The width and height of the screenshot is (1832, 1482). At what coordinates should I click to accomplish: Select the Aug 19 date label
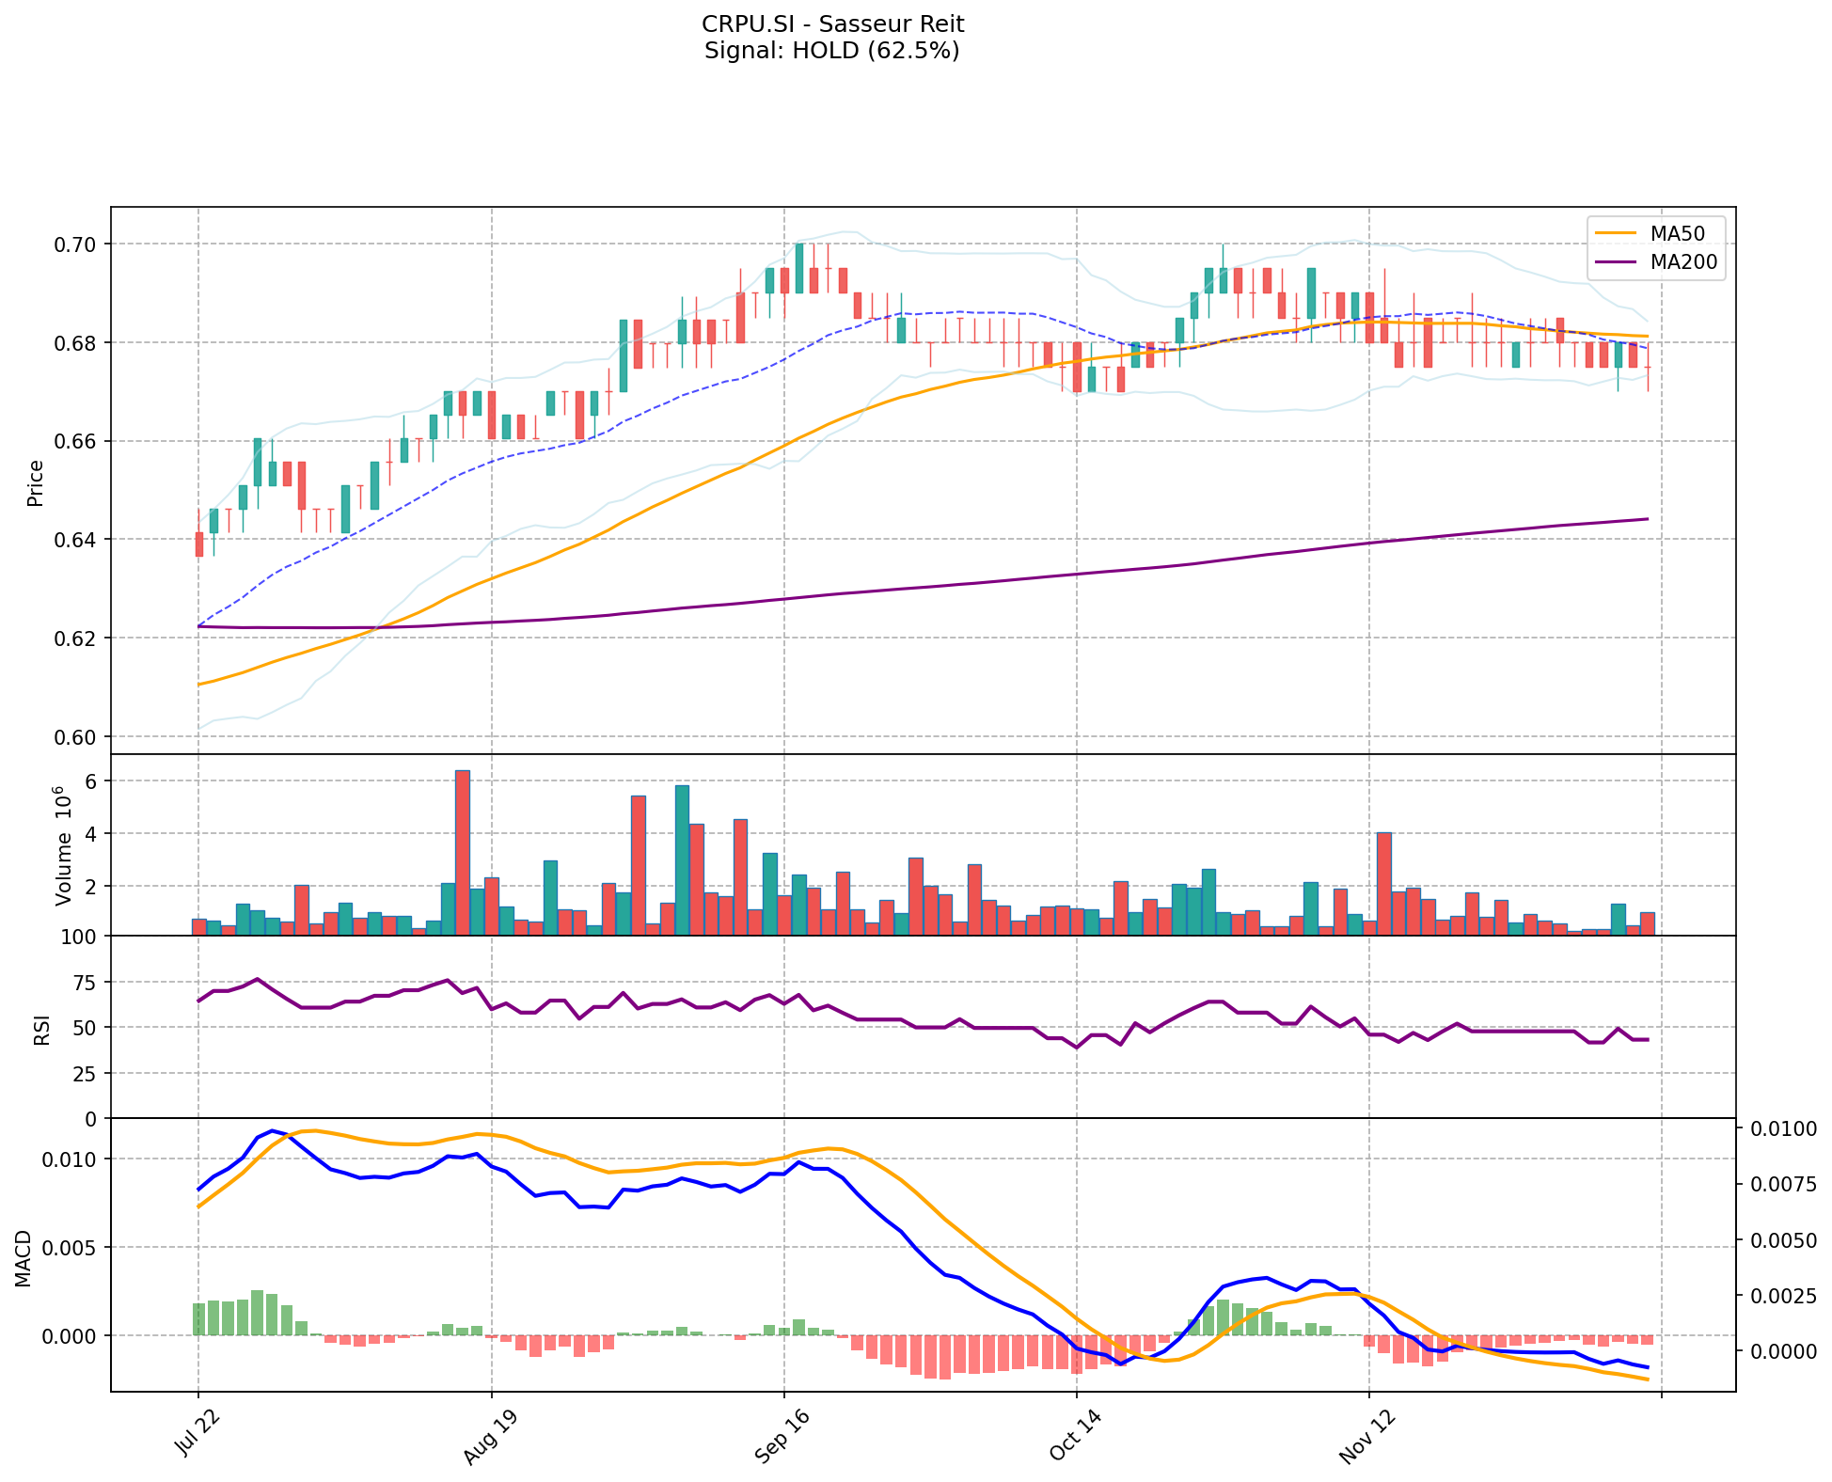[x=491, y=1438]
